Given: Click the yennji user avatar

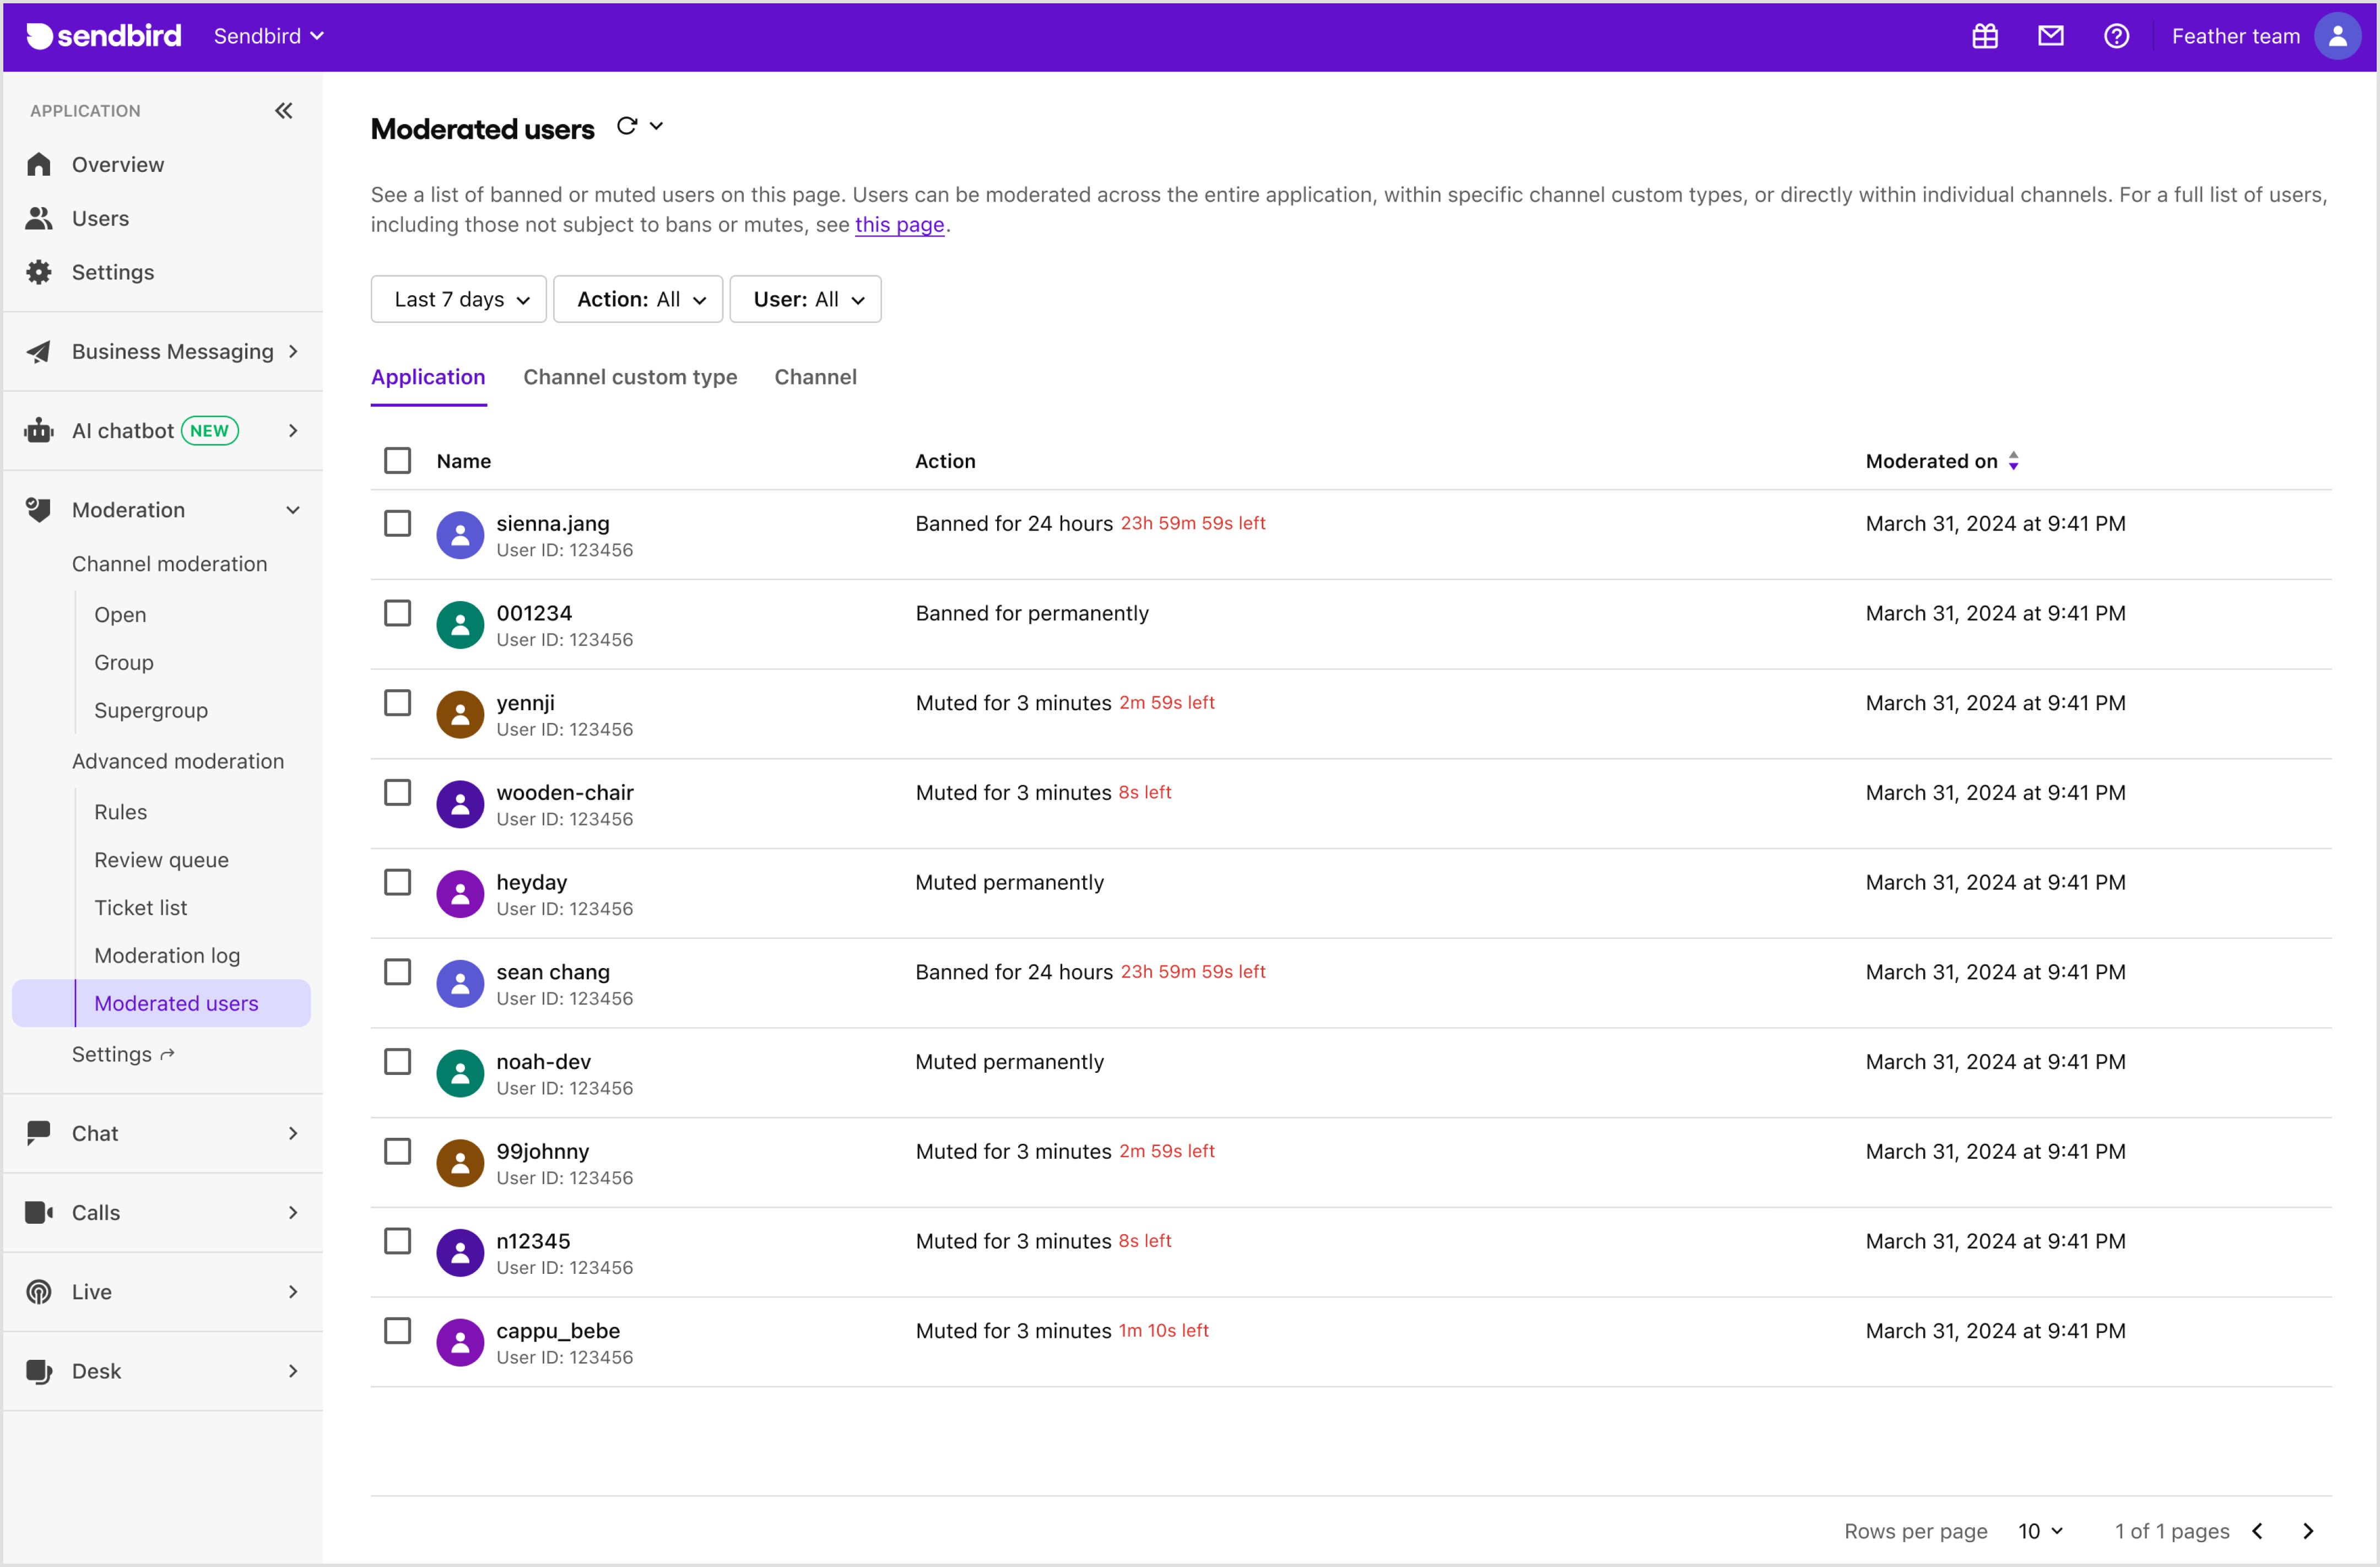Looking at the screenshot, I should point(460,714).
